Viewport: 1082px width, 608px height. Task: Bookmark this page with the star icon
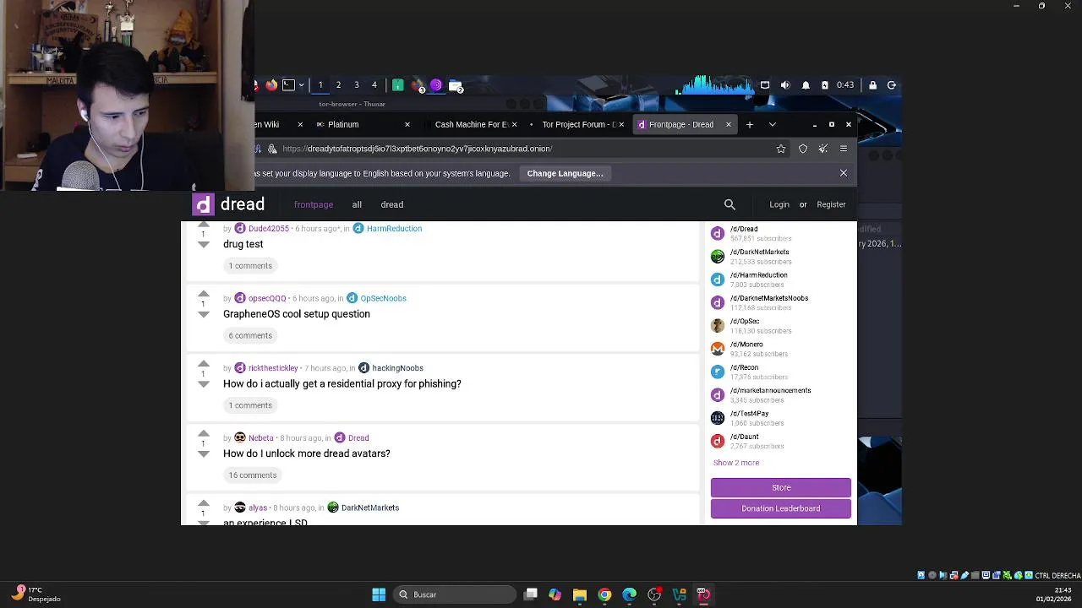pos(781,149)
